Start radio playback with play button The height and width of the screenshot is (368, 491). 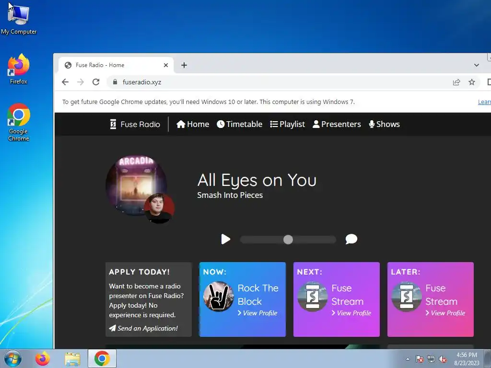[225, 240]
